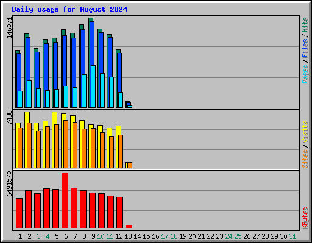The height and width of the screenshot is (243, 312).
Task: Click the 'Sites' legend label
Action: [305, 159]
